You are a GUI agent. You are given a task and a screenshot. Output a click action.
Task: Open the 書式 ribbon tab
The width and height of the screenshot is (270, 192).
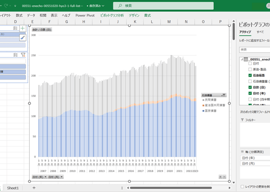click(x=147, y=15)
